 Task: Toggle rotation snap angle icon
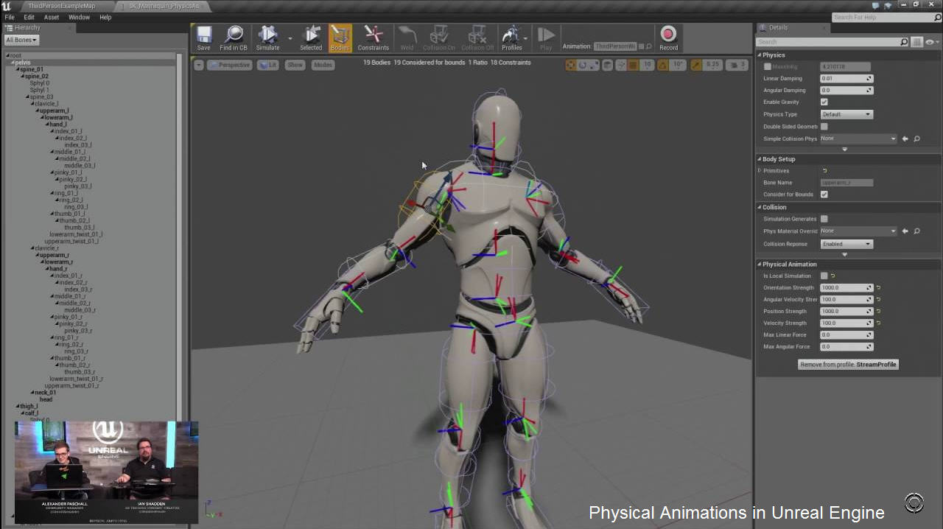(x=662, y=65)
